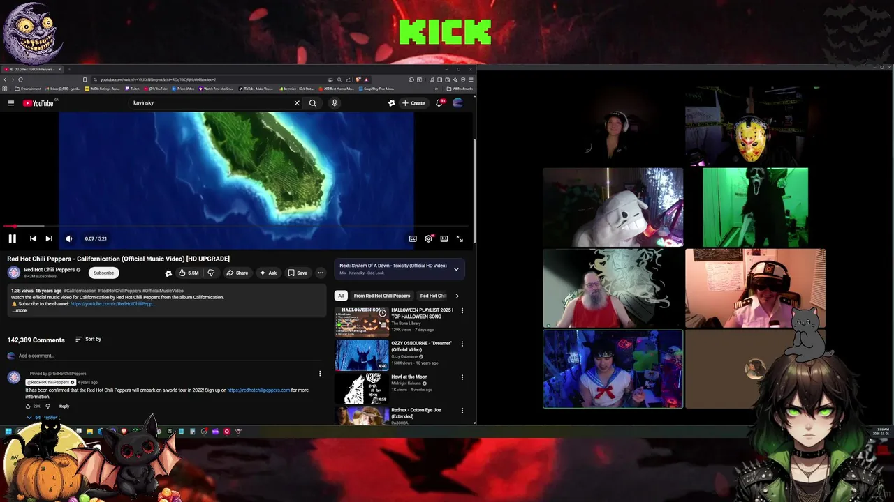
Task: Open options for Ozzy Osbourne Dreamer
Action: [462, 344]
